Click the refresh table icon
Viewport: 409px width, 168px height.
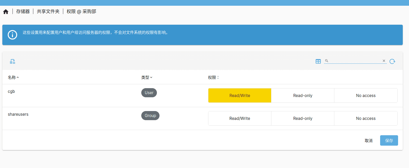pos(392,61)
